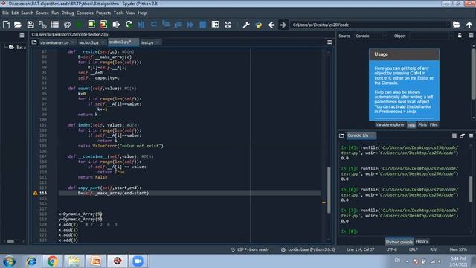This screenshot has height=268, width=476.
Task: Run file with green play button
Action: tap(80, 25)
